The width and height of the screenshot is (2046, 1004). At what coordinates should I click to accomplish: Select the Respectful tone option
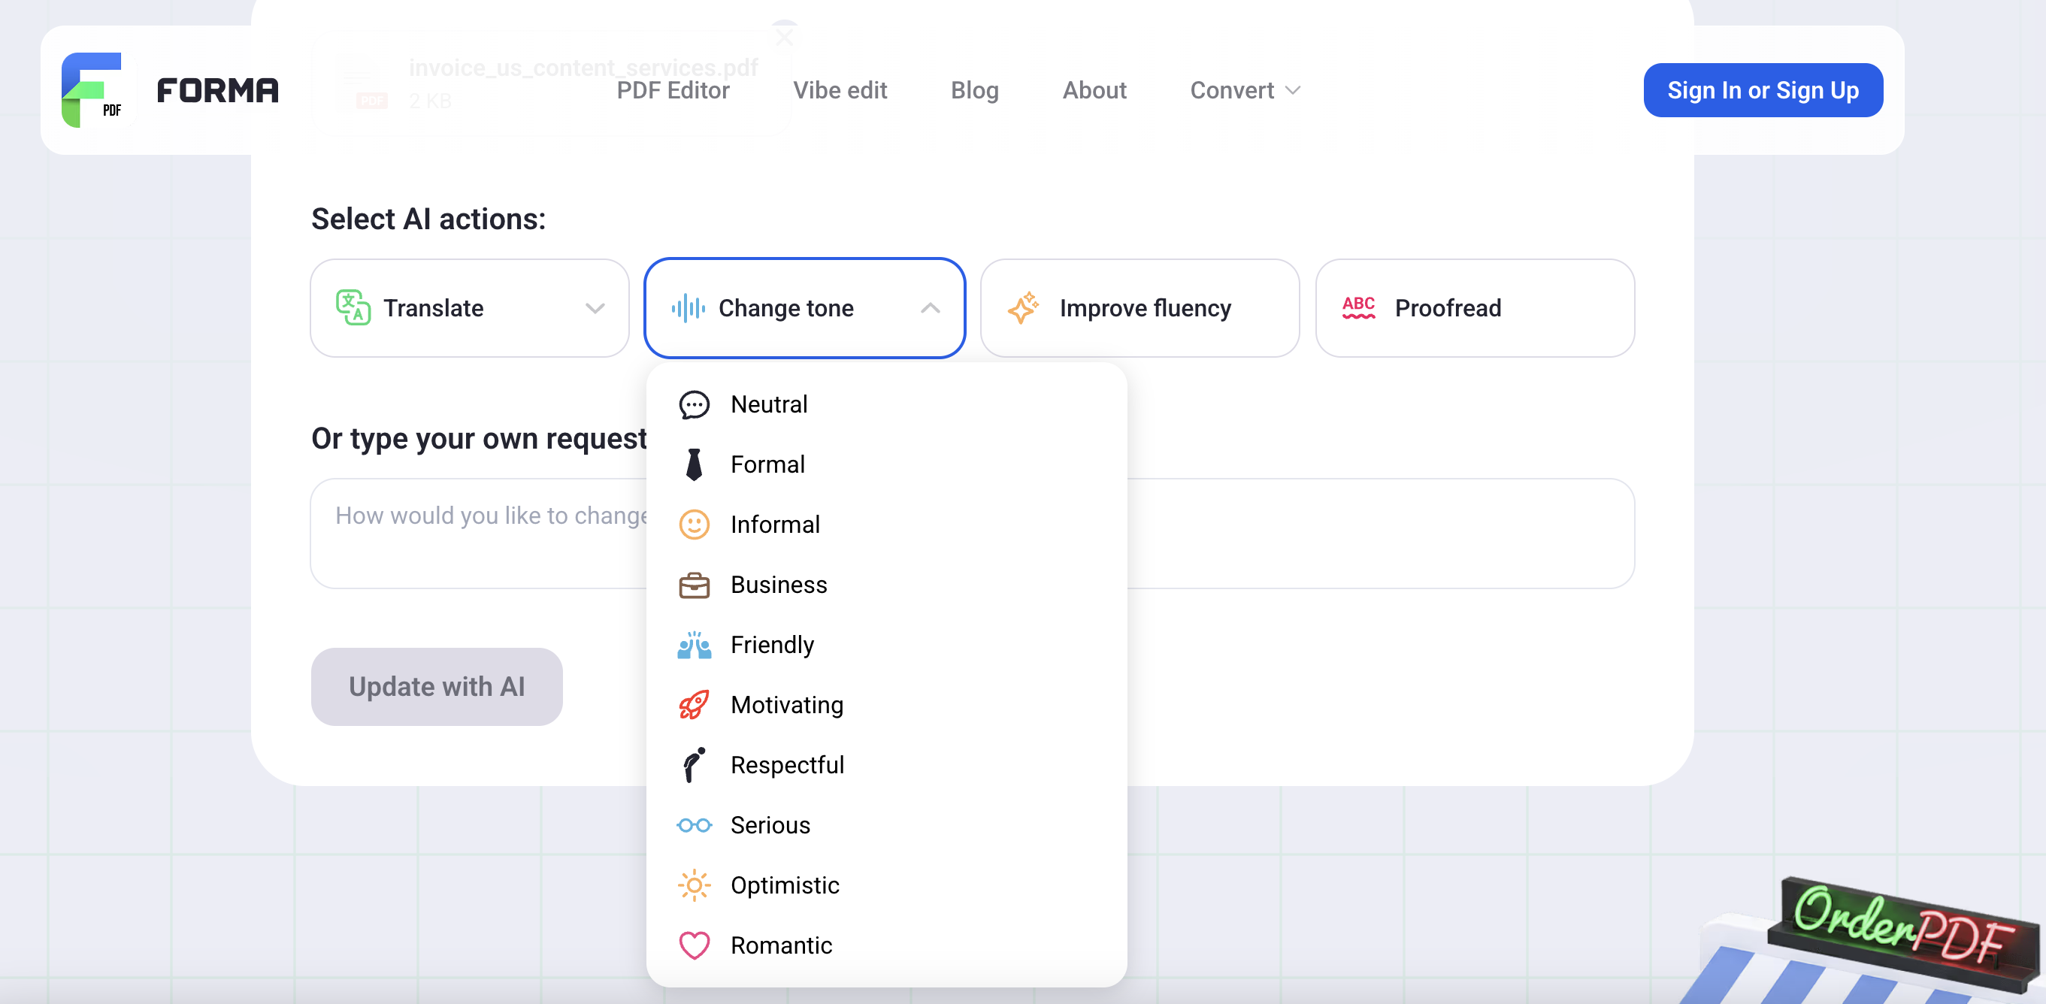886,765
